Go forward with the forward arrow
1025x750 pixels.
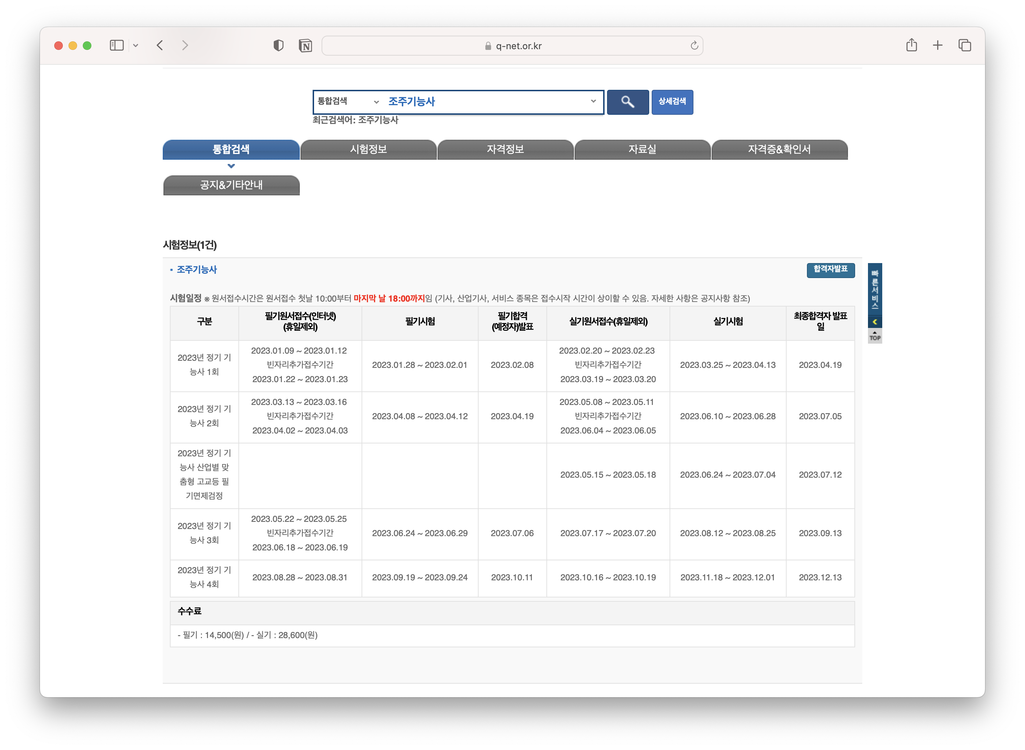tap(185, 45)
